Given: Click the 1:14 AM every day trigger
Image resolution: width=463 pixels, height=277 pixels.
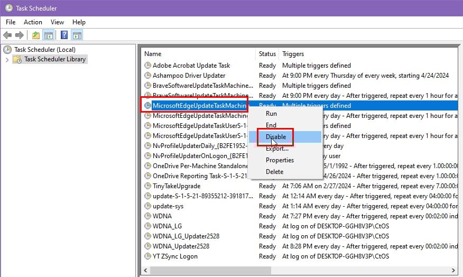Looking at the screenshot, I should [369, 206].
